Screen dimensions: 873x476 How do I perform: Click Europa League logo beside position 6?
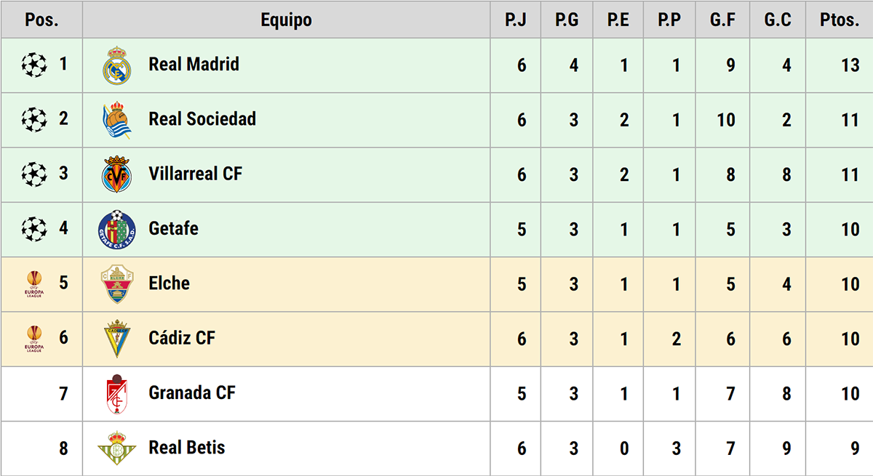33,339
